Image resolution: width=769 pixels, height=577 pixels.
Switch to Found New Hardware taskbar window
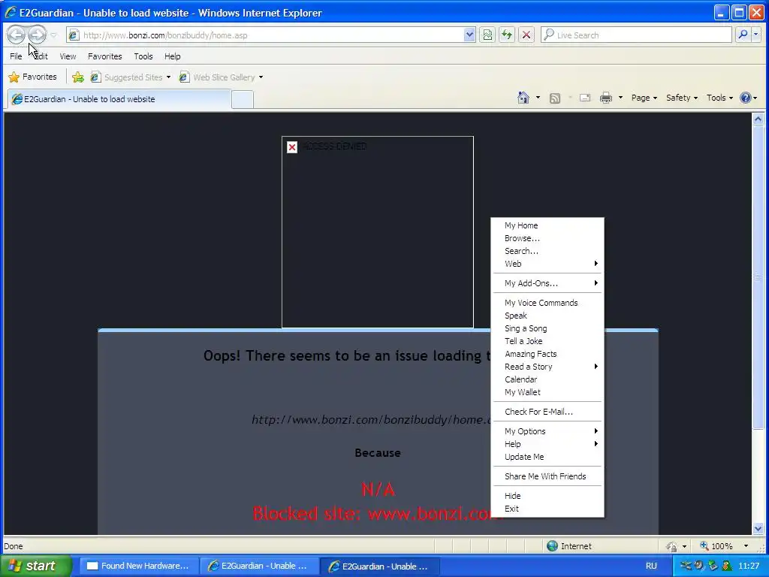coord(138,566)
